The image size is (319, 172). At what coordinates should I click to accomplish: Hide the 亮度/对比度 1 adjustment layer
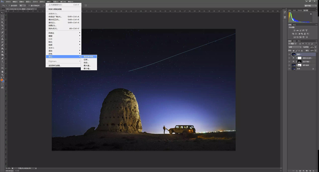pyautogui.click(x=289, y=58)
